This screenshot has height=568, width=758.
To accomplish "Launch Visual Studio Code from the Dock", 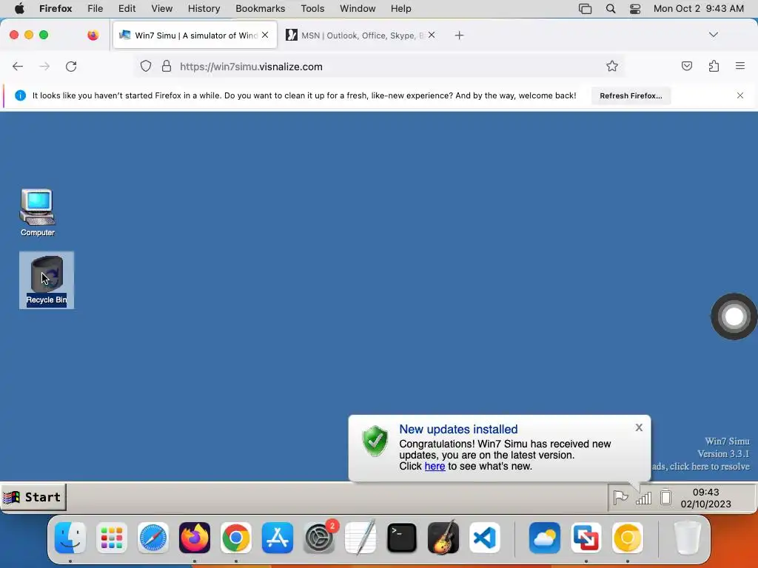I will [x=485, y=538].
